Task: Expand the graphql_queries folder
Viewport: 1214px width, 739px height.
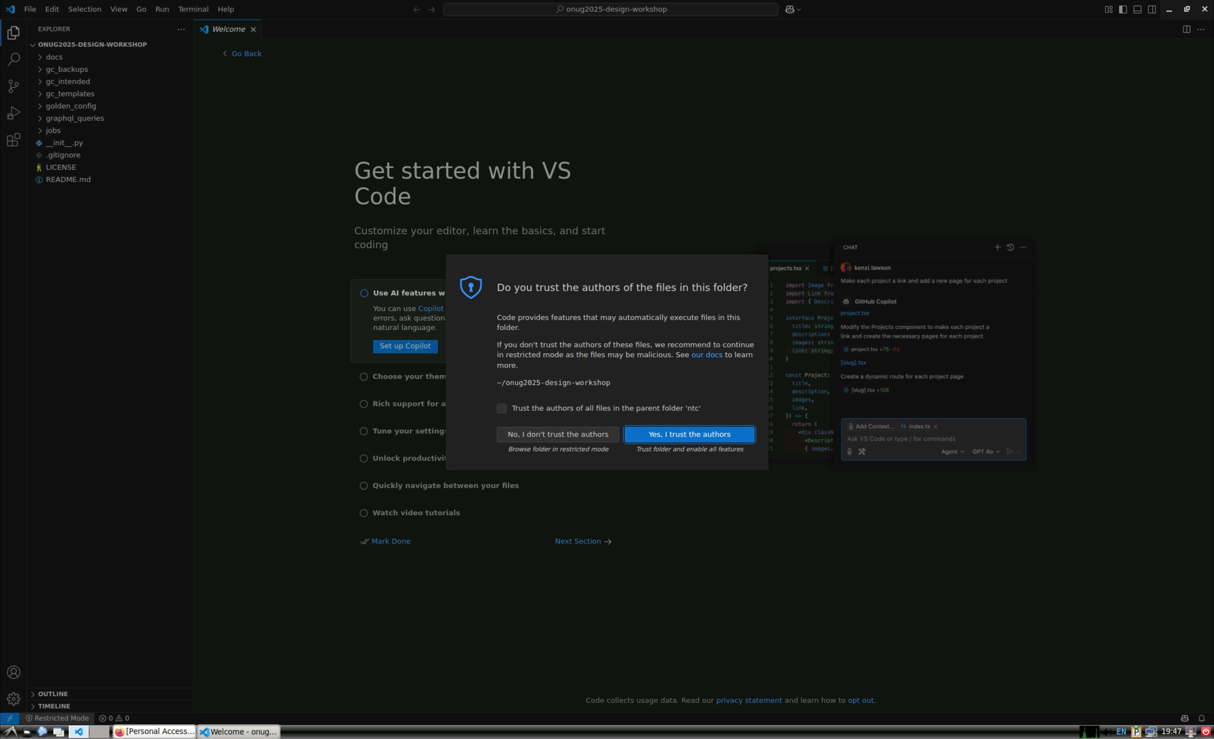Action: click(74, 118)
